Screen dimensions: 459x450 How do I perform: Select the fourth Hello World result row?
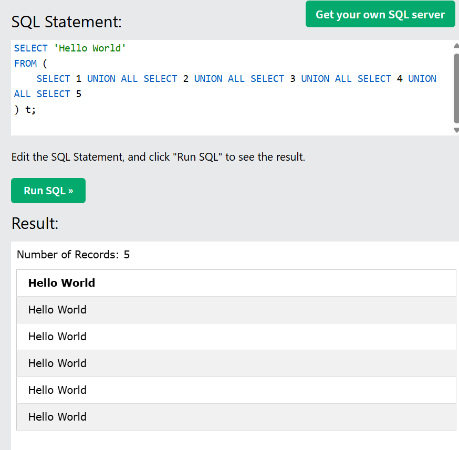(57, 390)
